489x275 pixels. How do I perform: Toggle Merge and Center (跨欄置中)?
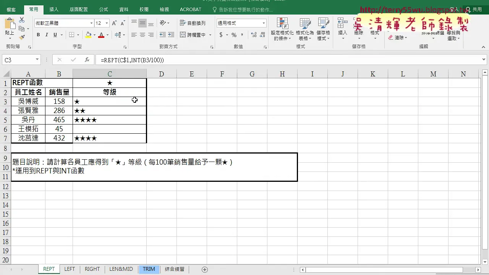coord(193,35)
